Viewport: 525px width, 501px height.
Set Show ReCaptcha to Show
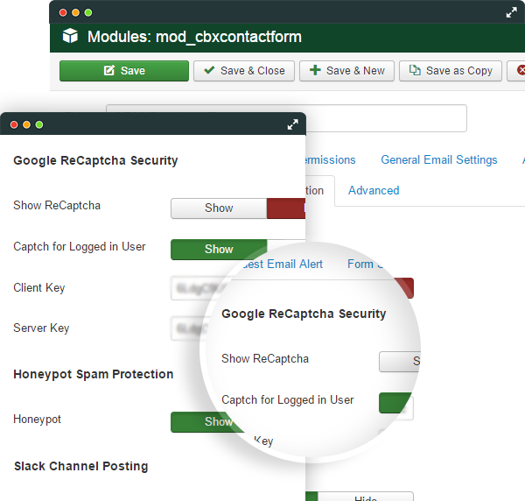point(219,208)
